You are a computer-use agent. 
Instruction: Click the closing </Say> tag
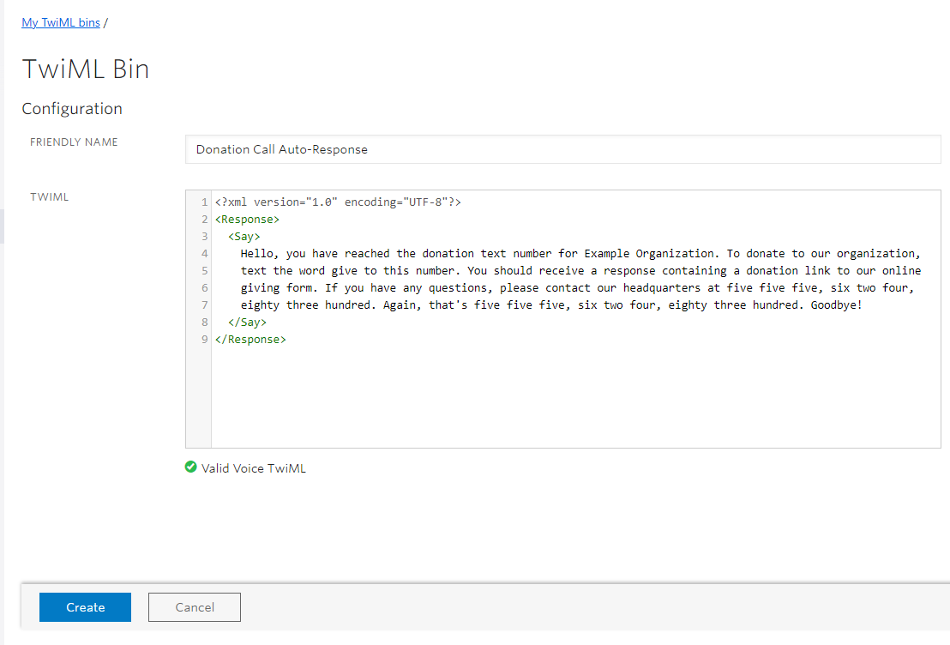[x=248, y=322]
